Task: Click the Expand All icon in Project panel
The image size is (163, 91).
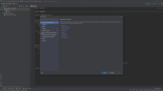Action: pyautogui.click(x=21, y=6)
